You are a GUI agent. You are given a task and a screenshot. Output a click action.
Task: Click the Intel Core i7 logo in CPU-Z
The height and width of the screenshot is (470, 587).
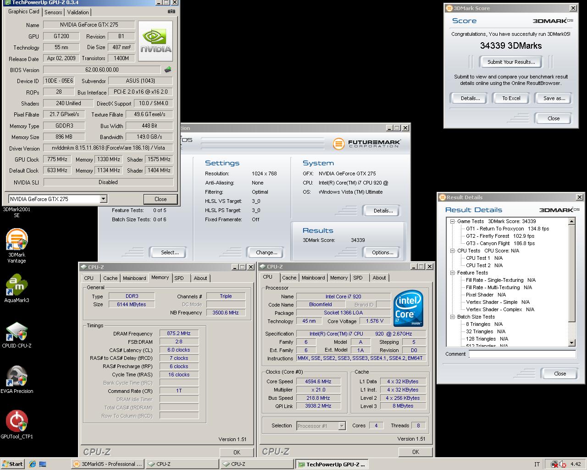tap(408, 308)
